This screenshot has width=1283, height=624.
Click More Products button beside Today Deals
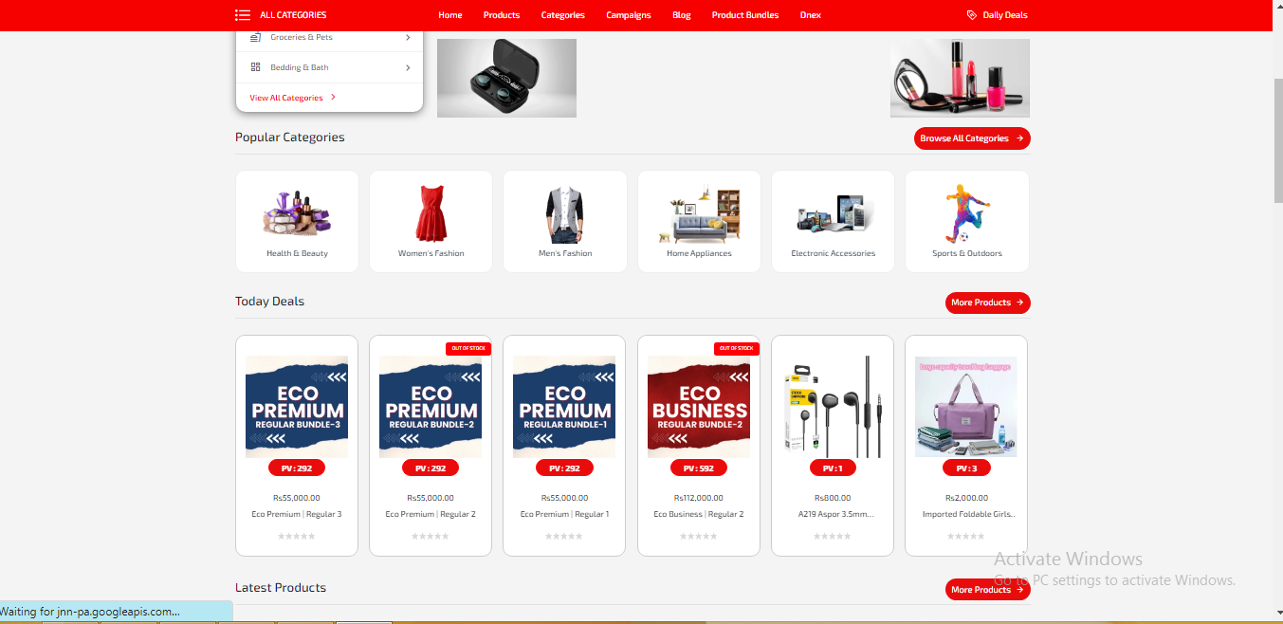(987, 303)
